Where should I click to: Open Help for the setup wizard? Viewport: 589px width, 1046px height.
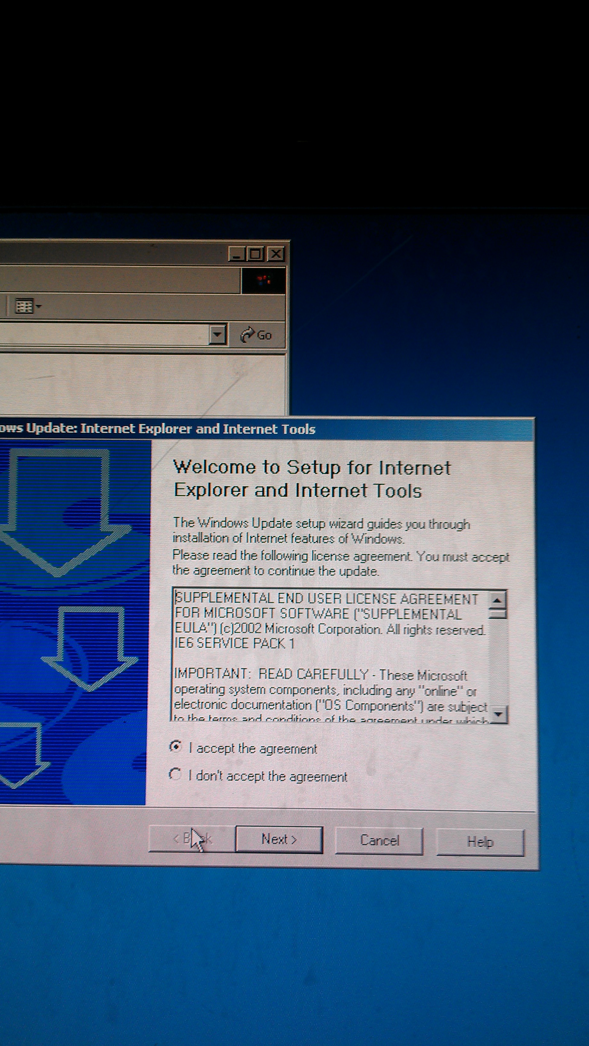pyautogui.click(x=480, y=842)
